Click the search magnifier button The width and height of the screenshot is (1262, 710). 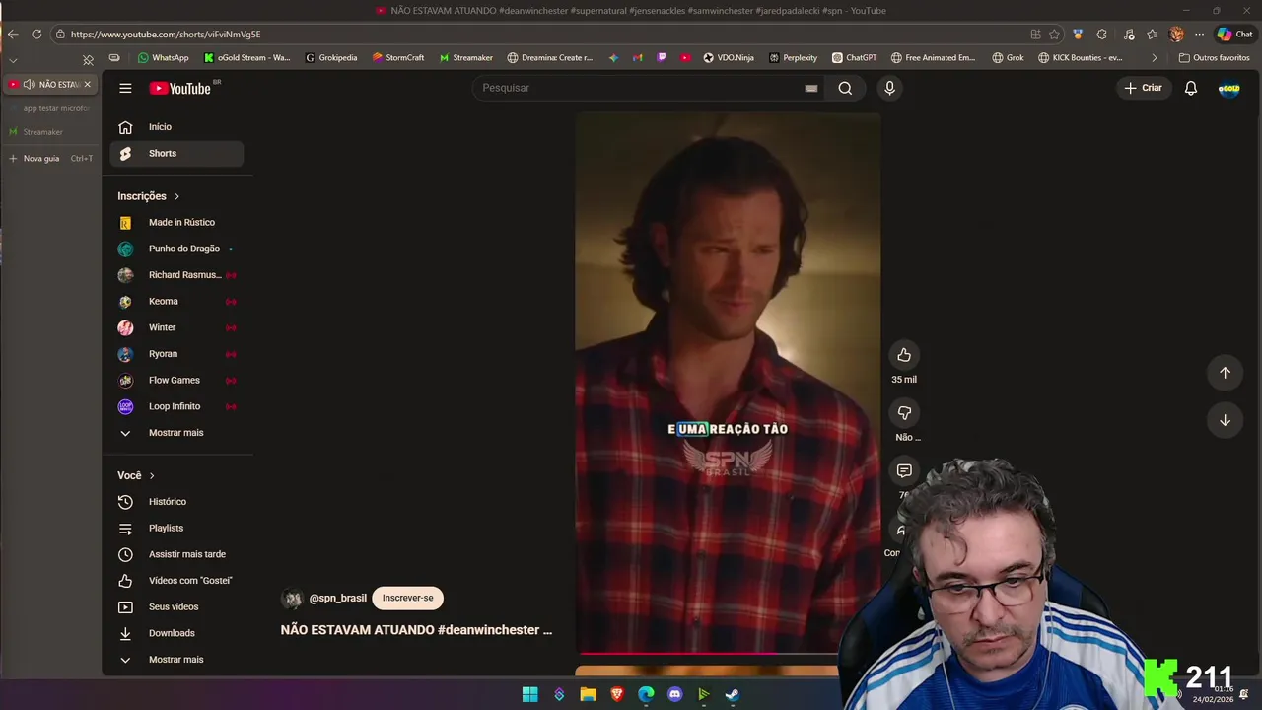click(845, 88)
